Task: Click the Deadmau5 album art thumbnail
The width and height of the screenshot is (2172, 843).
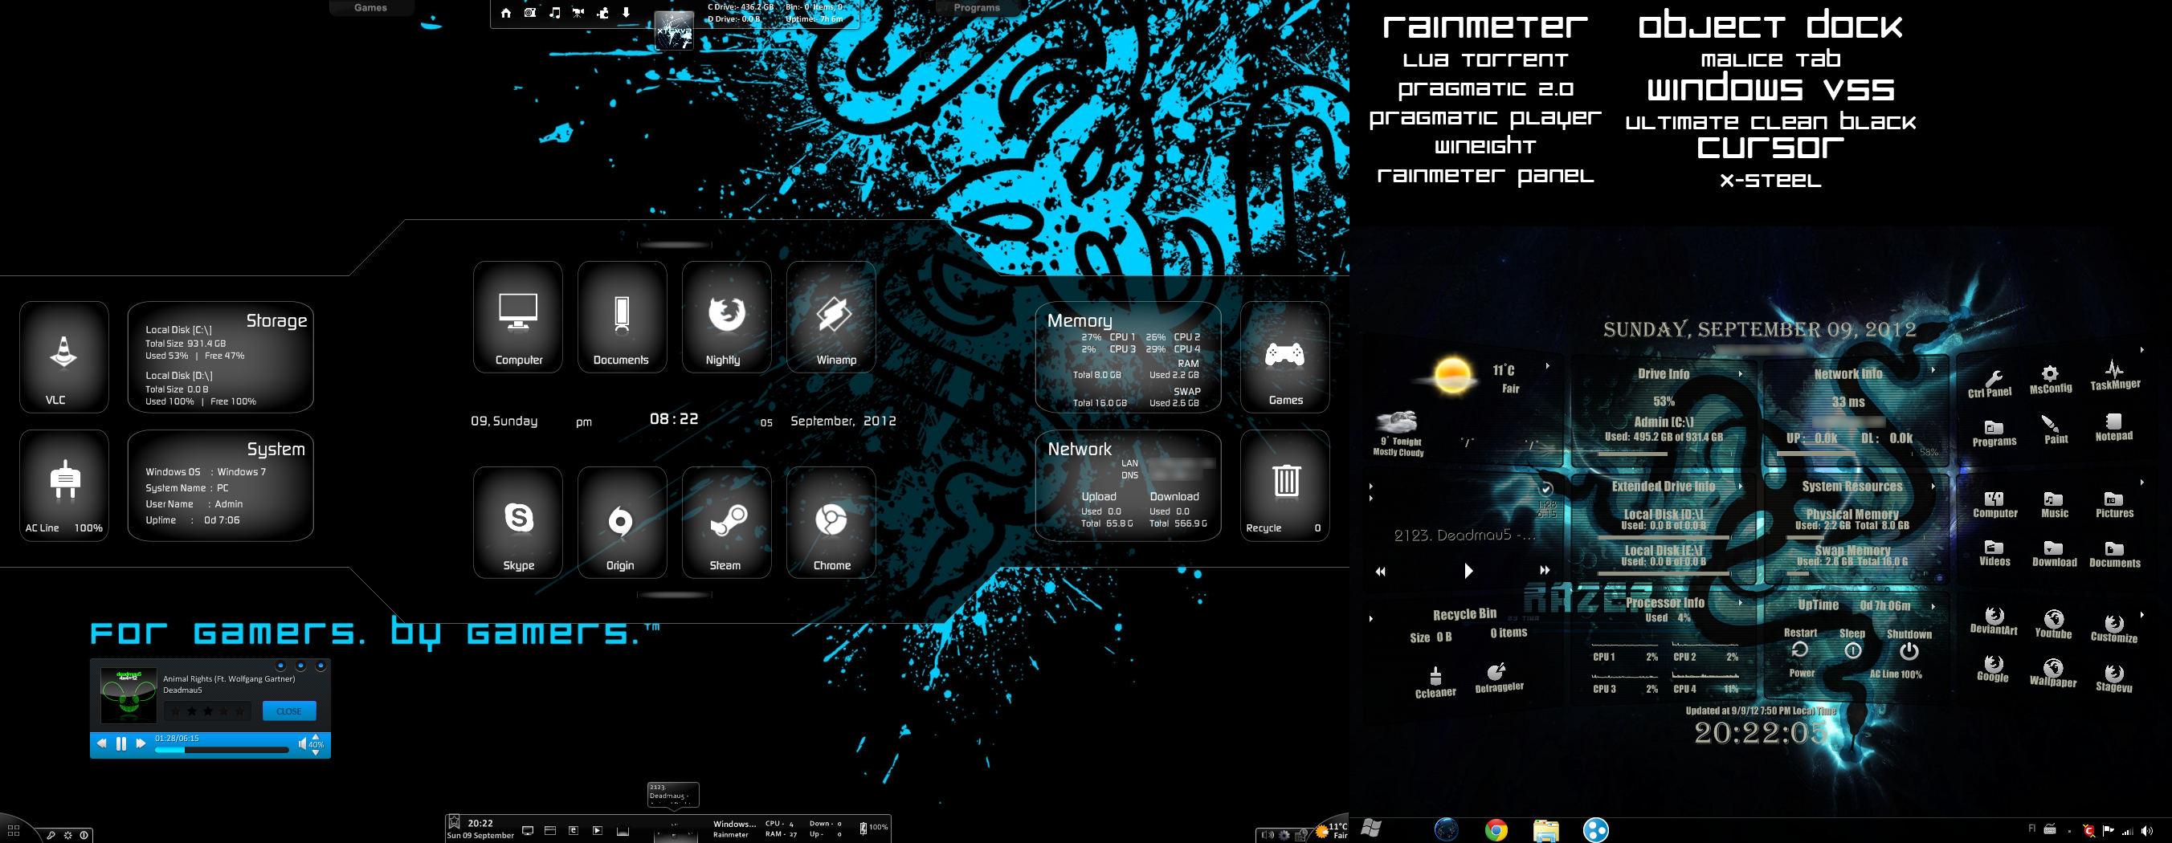Action: click(x=129, y=695)
